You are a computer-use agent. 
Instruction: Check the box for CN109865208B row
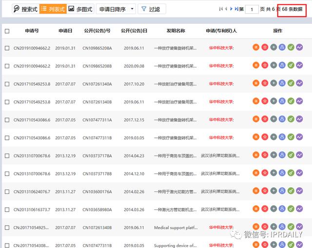tap(7, 66)
